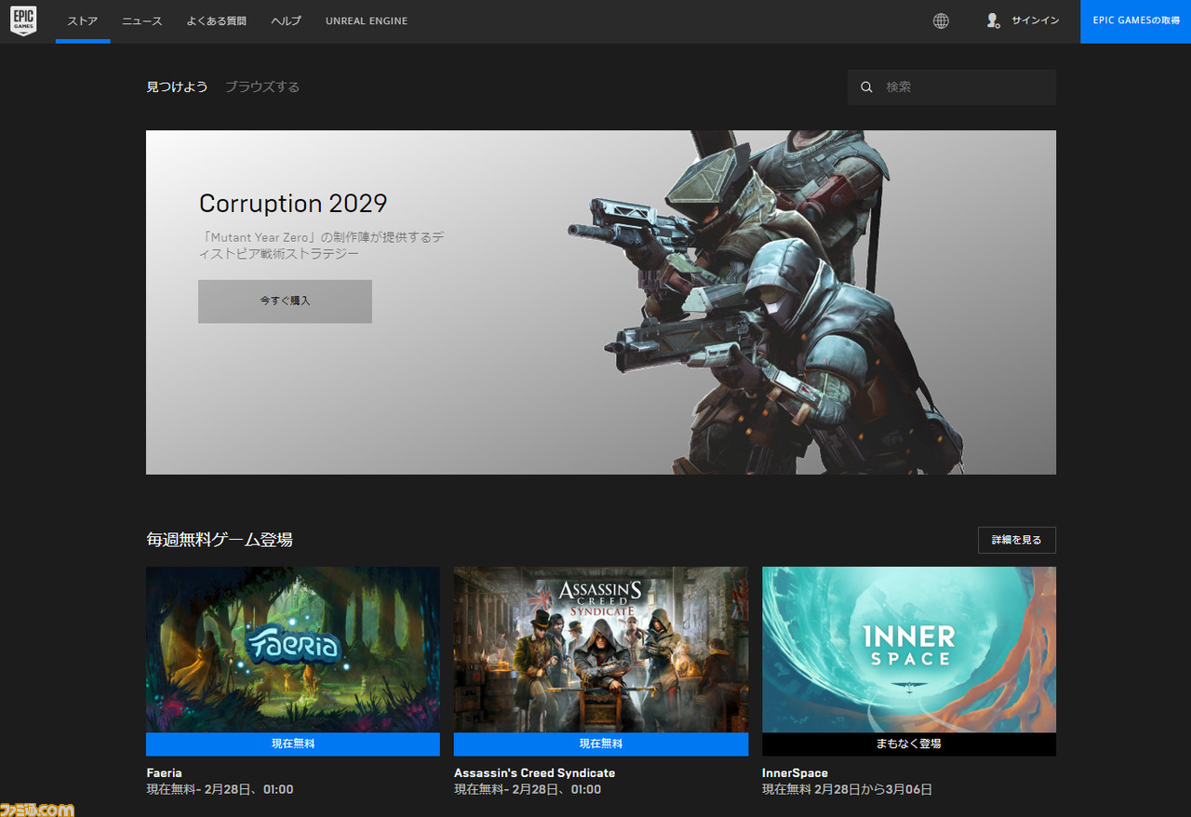Open Assassin's Creed Syndicate thumbnail
1191x817 pixels.
pos(601,650)
